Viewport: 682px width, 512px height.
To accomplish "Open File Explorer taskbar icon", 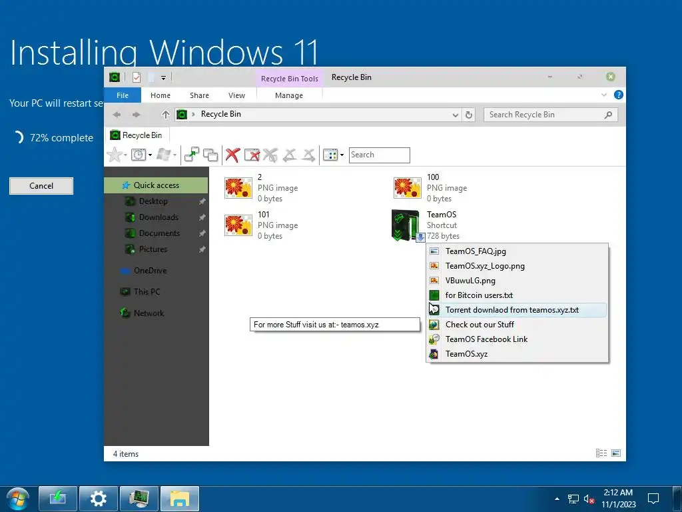I will (x=180, y=499).
